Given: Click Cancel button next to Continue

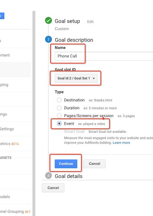Looking at the screenshot, I should (x=94, y=164).
